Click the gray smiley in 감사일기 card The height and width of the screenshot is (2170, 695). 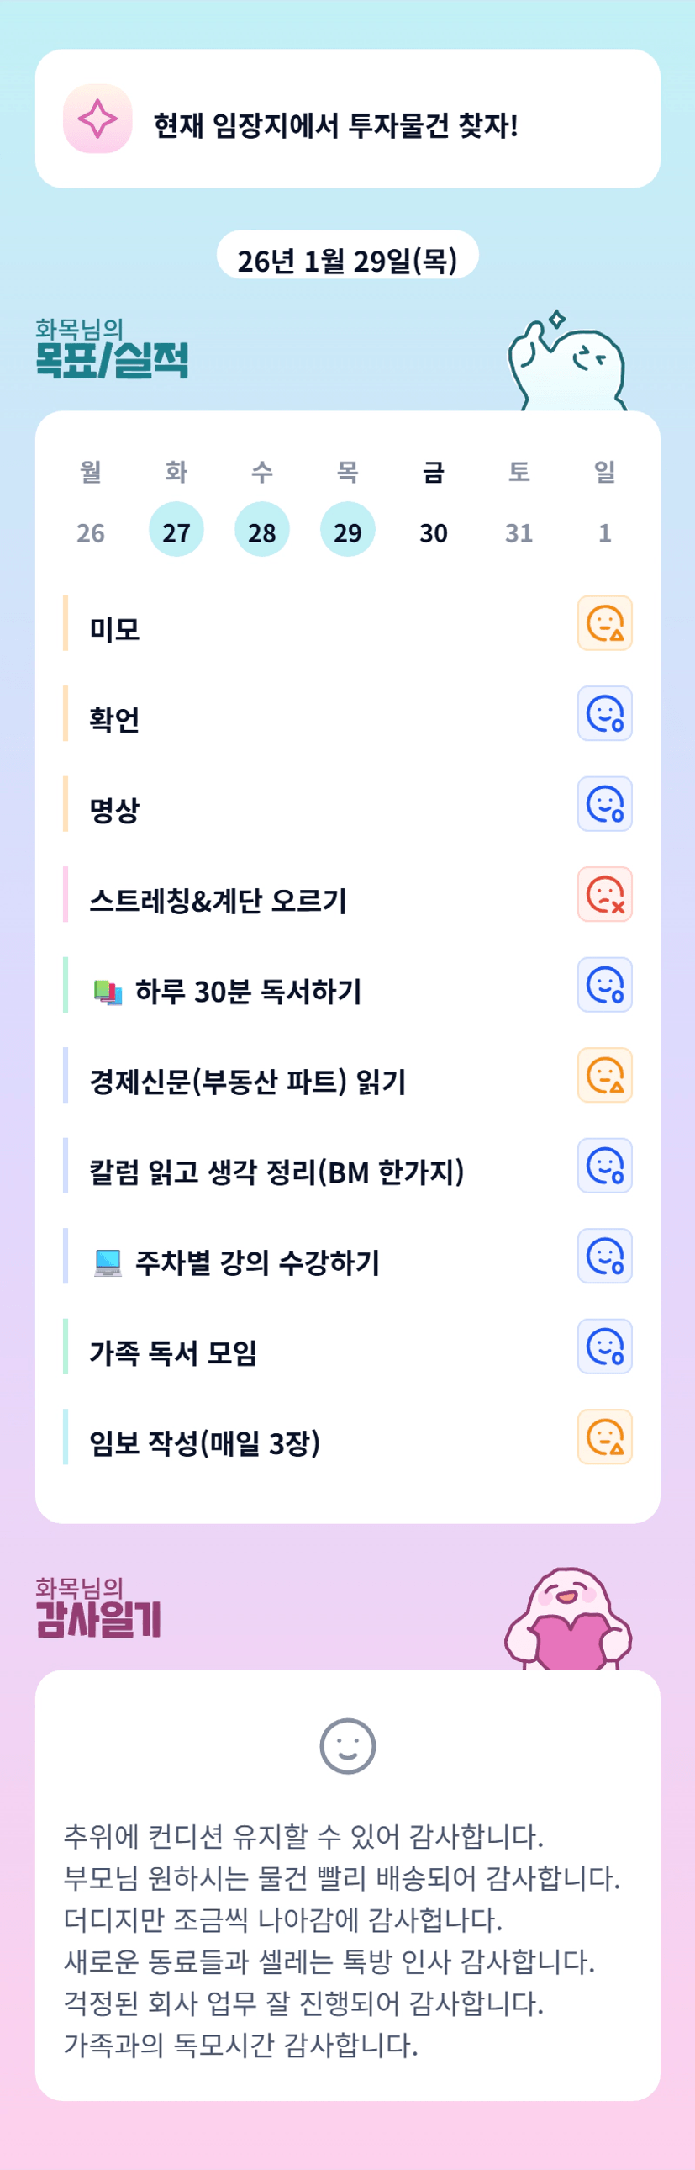coord(348,1746)
